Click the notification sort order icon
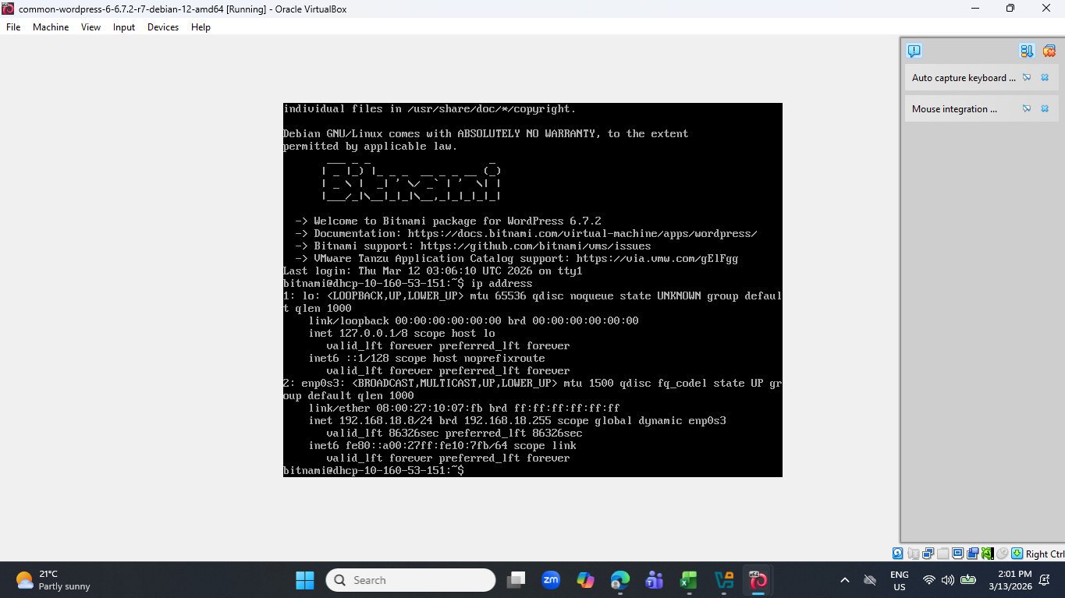This screenshot has height=598, width=1065. [1027, 51]
